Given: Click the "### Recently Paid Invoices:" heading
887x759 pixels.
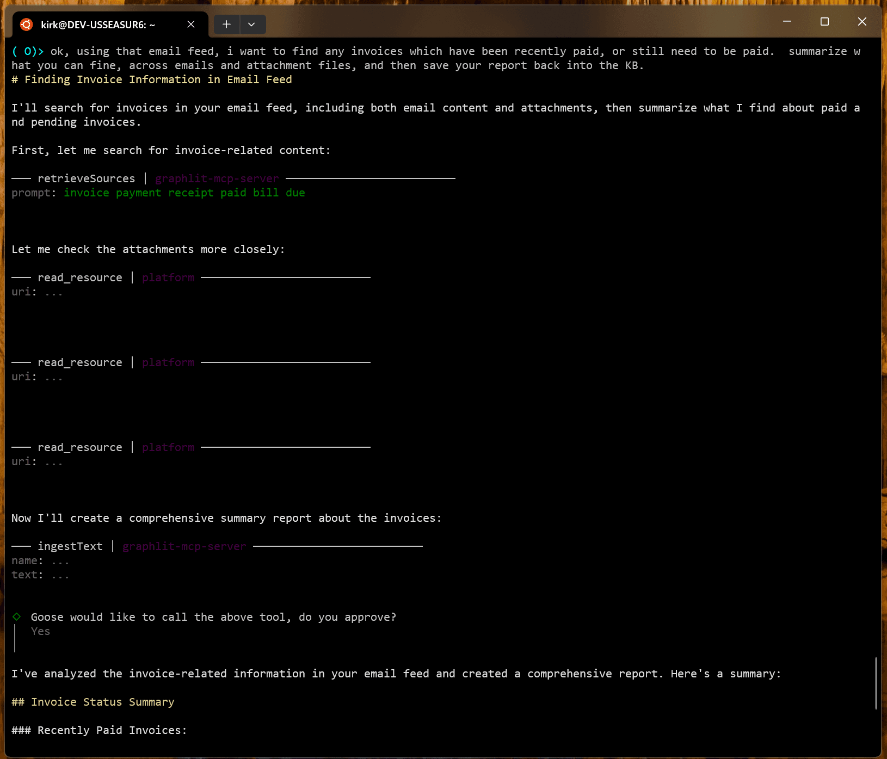Looking at the screenshot, I should (x=99, y=730).
